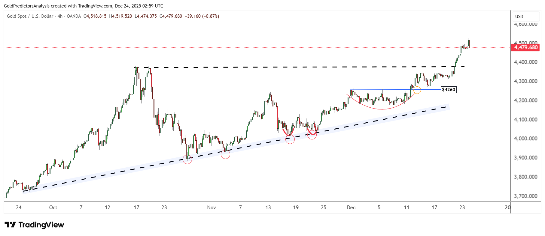545x236 pixels.
Task: Click the 4,300.000 price axis label
Action: (525, 81)
